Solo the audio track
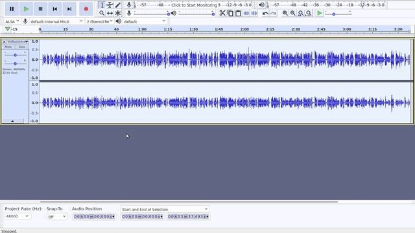 21,47
